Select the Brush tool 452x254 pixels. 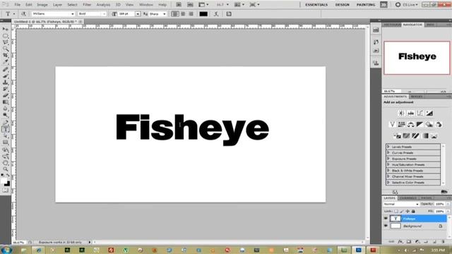6,75
